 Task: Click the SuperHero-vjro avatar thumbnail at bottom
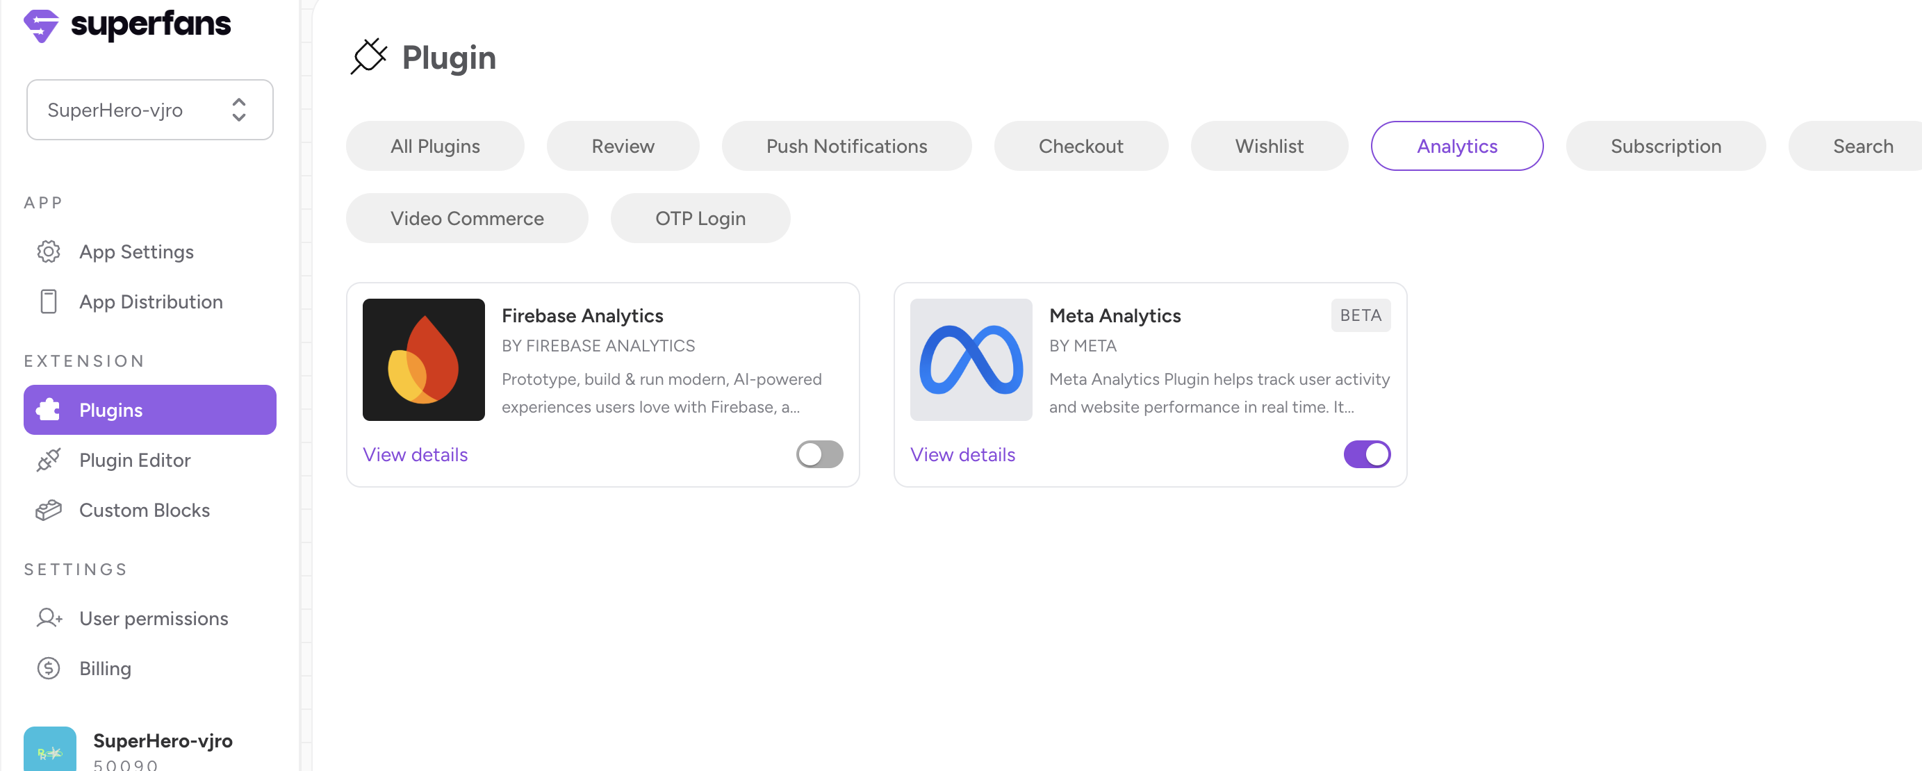[x=50, y=749]
